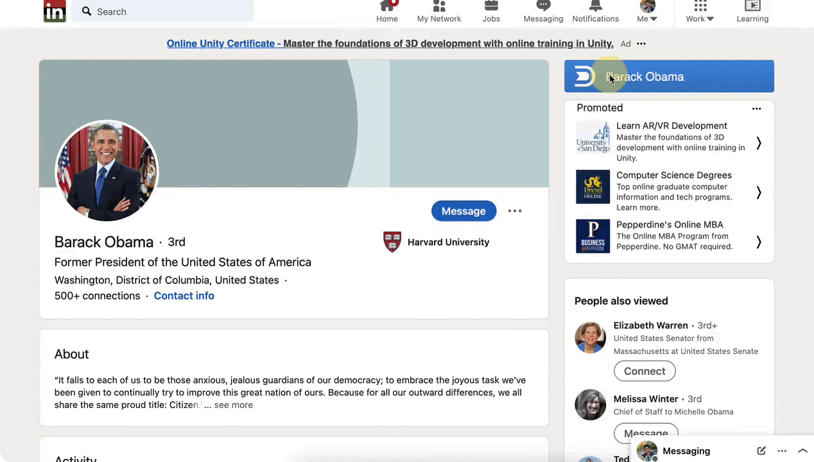The width and height of the screenshot is (814, 462).
Task: Open the Harvard University link
Action: pos(448,242)
